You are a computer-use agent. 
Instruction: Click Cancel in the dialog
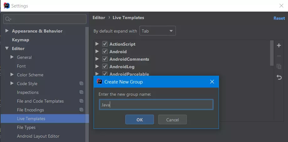[x=173, y=120]
